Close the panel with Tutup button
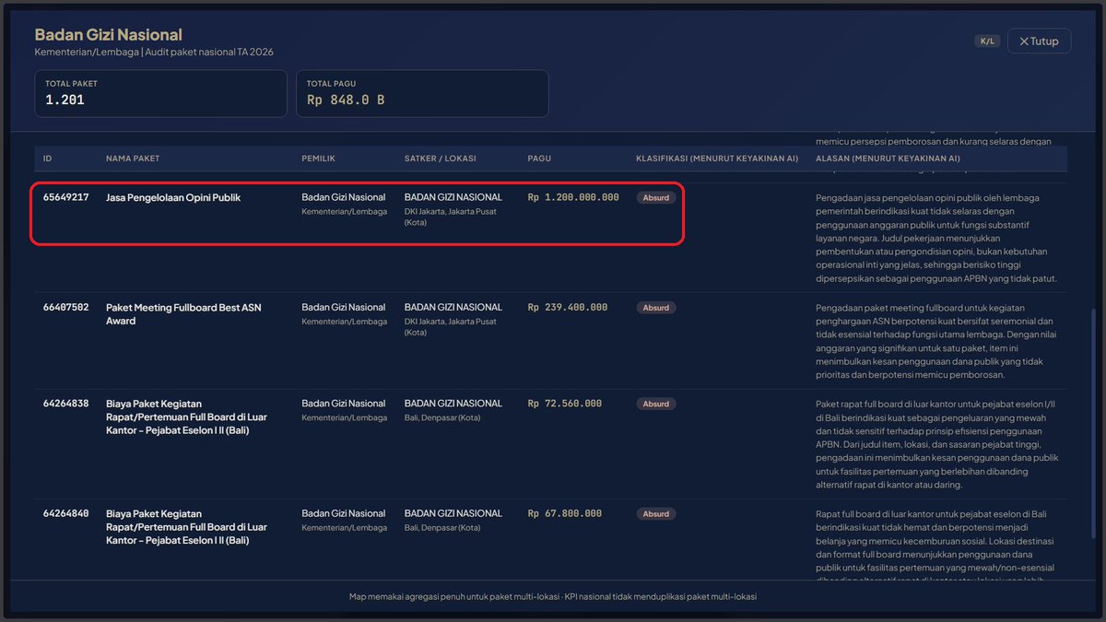Screen dimensions: 1106x622 point(1039,41)
